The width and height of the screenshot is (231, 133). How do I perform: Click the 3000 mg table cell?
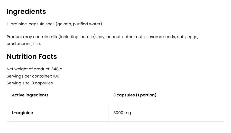point(122,113)
